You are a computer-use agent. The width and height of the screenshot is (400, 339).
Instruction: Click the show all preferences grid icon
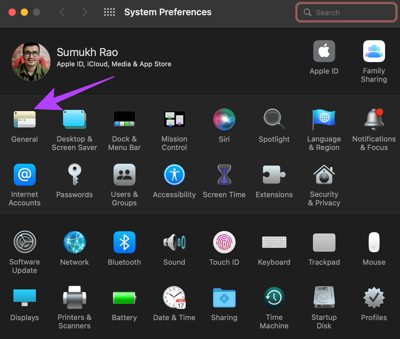(109, 12)
